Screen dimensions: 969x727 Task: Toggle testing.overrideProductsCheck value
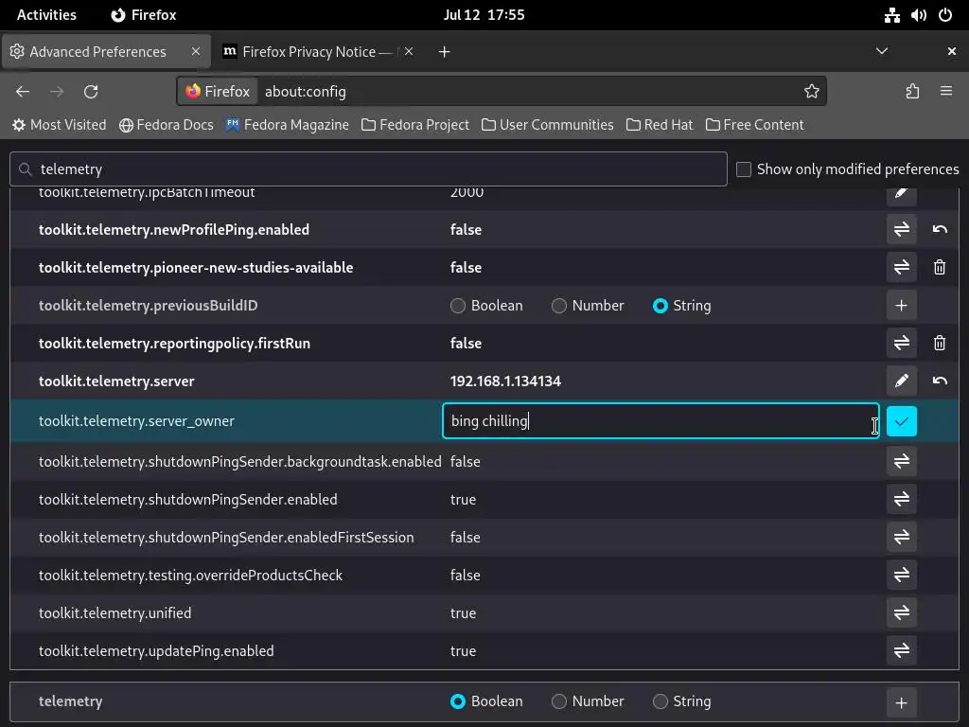pyautogui.click(x=901, y=575)
